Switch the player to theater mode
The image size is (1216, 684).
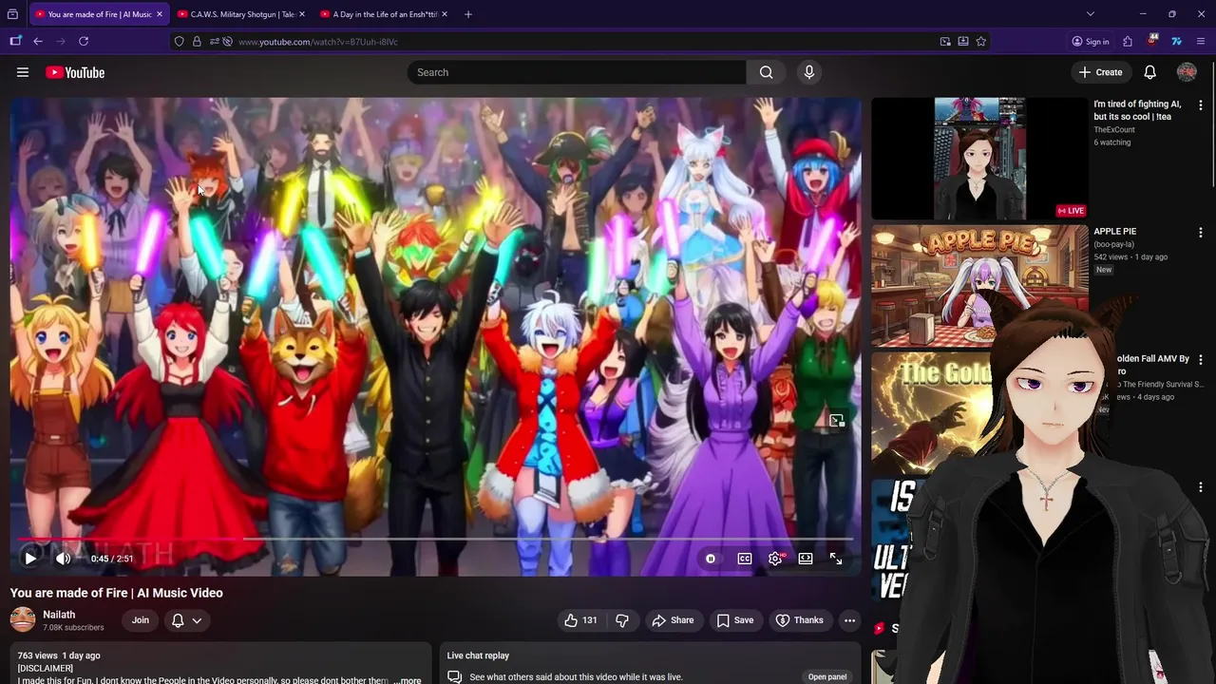pos(806,559)
